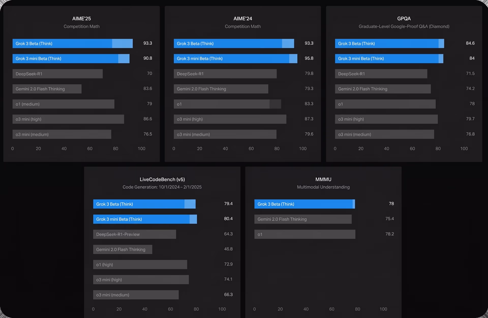This screenshot has height=318, width=488.
Task: Click the 60 axis label in the MMMU chart
Action: point(332,309)
